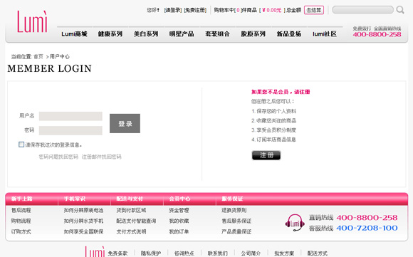Open the 美白系列 menu
Screen dimensions: 413x257
(x=146, y=34)
